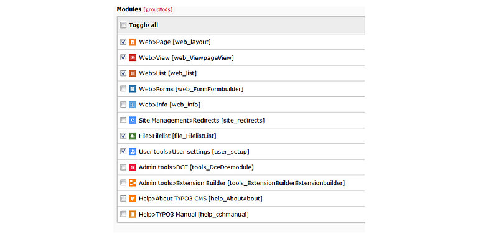Click 'User tools>User settings [user_setup]' text
The width and height of the screenshot is (478, 239).
pyautogui.click(x=194, y=151)
